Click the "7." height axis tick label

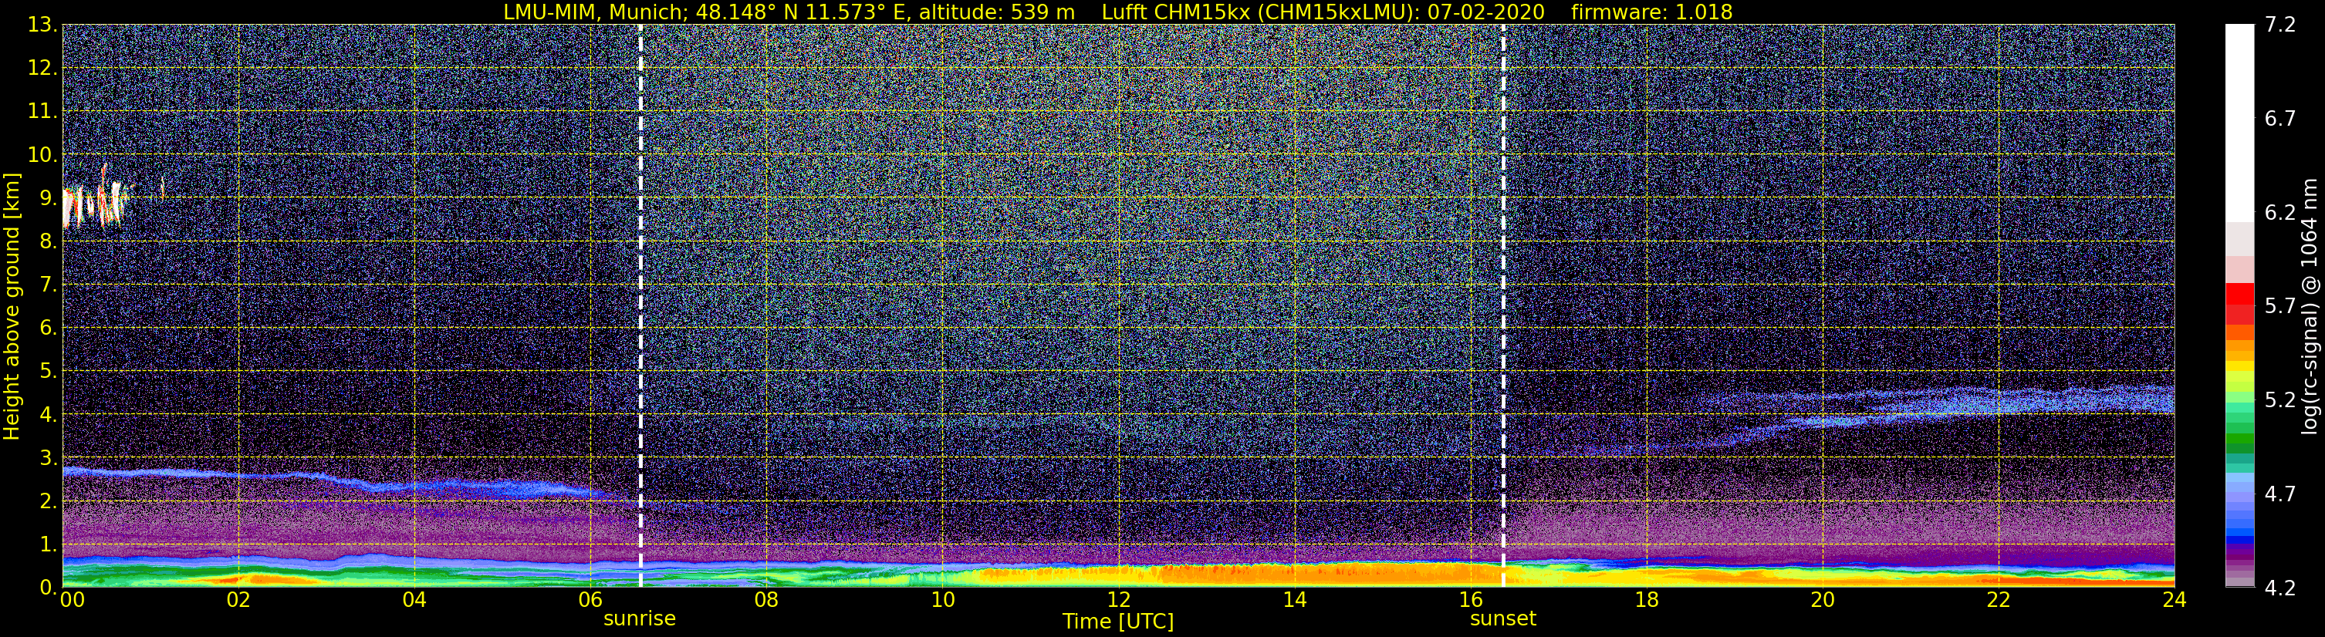click(x=48, y=285)
